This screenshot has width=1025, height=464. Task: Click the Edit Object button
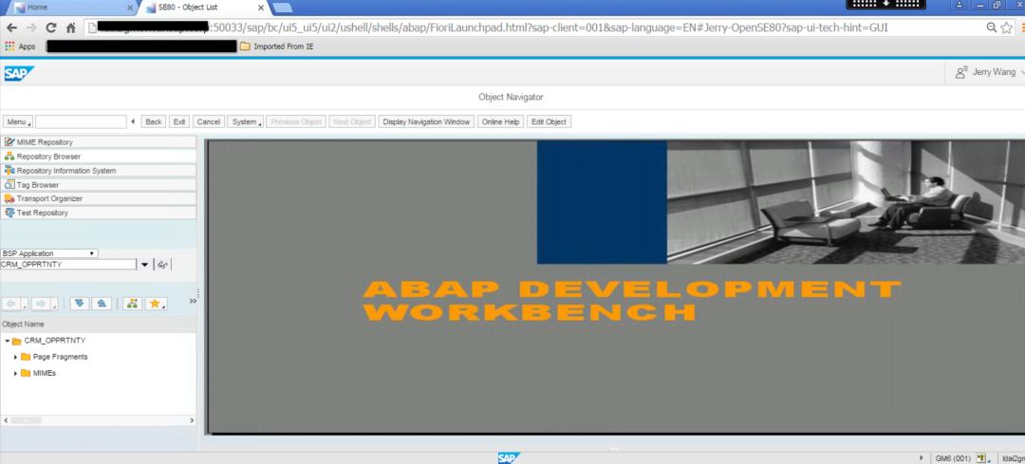[x=550, y=121]
